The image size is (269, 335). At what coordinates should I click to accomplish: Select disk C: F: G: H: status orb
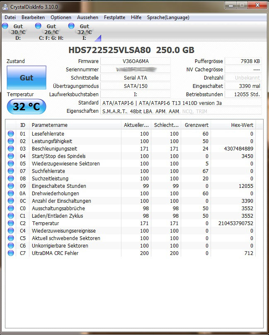(38, 26)
